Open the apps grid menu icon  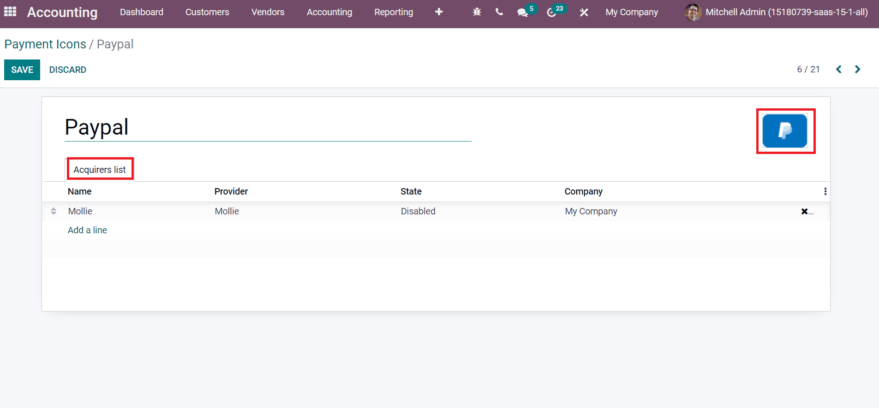pyautogui.click(x=10, y=12)
